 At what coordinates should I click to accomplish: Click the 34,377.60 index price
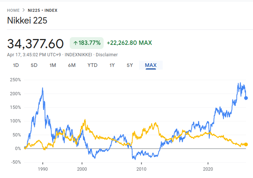[x=35, y=44]
